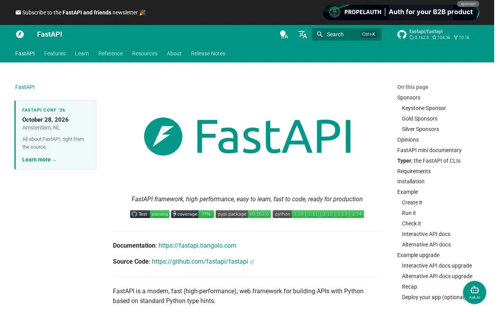Click the python versions badge
This screenshot has height=312, width=500.
[318, 214]
